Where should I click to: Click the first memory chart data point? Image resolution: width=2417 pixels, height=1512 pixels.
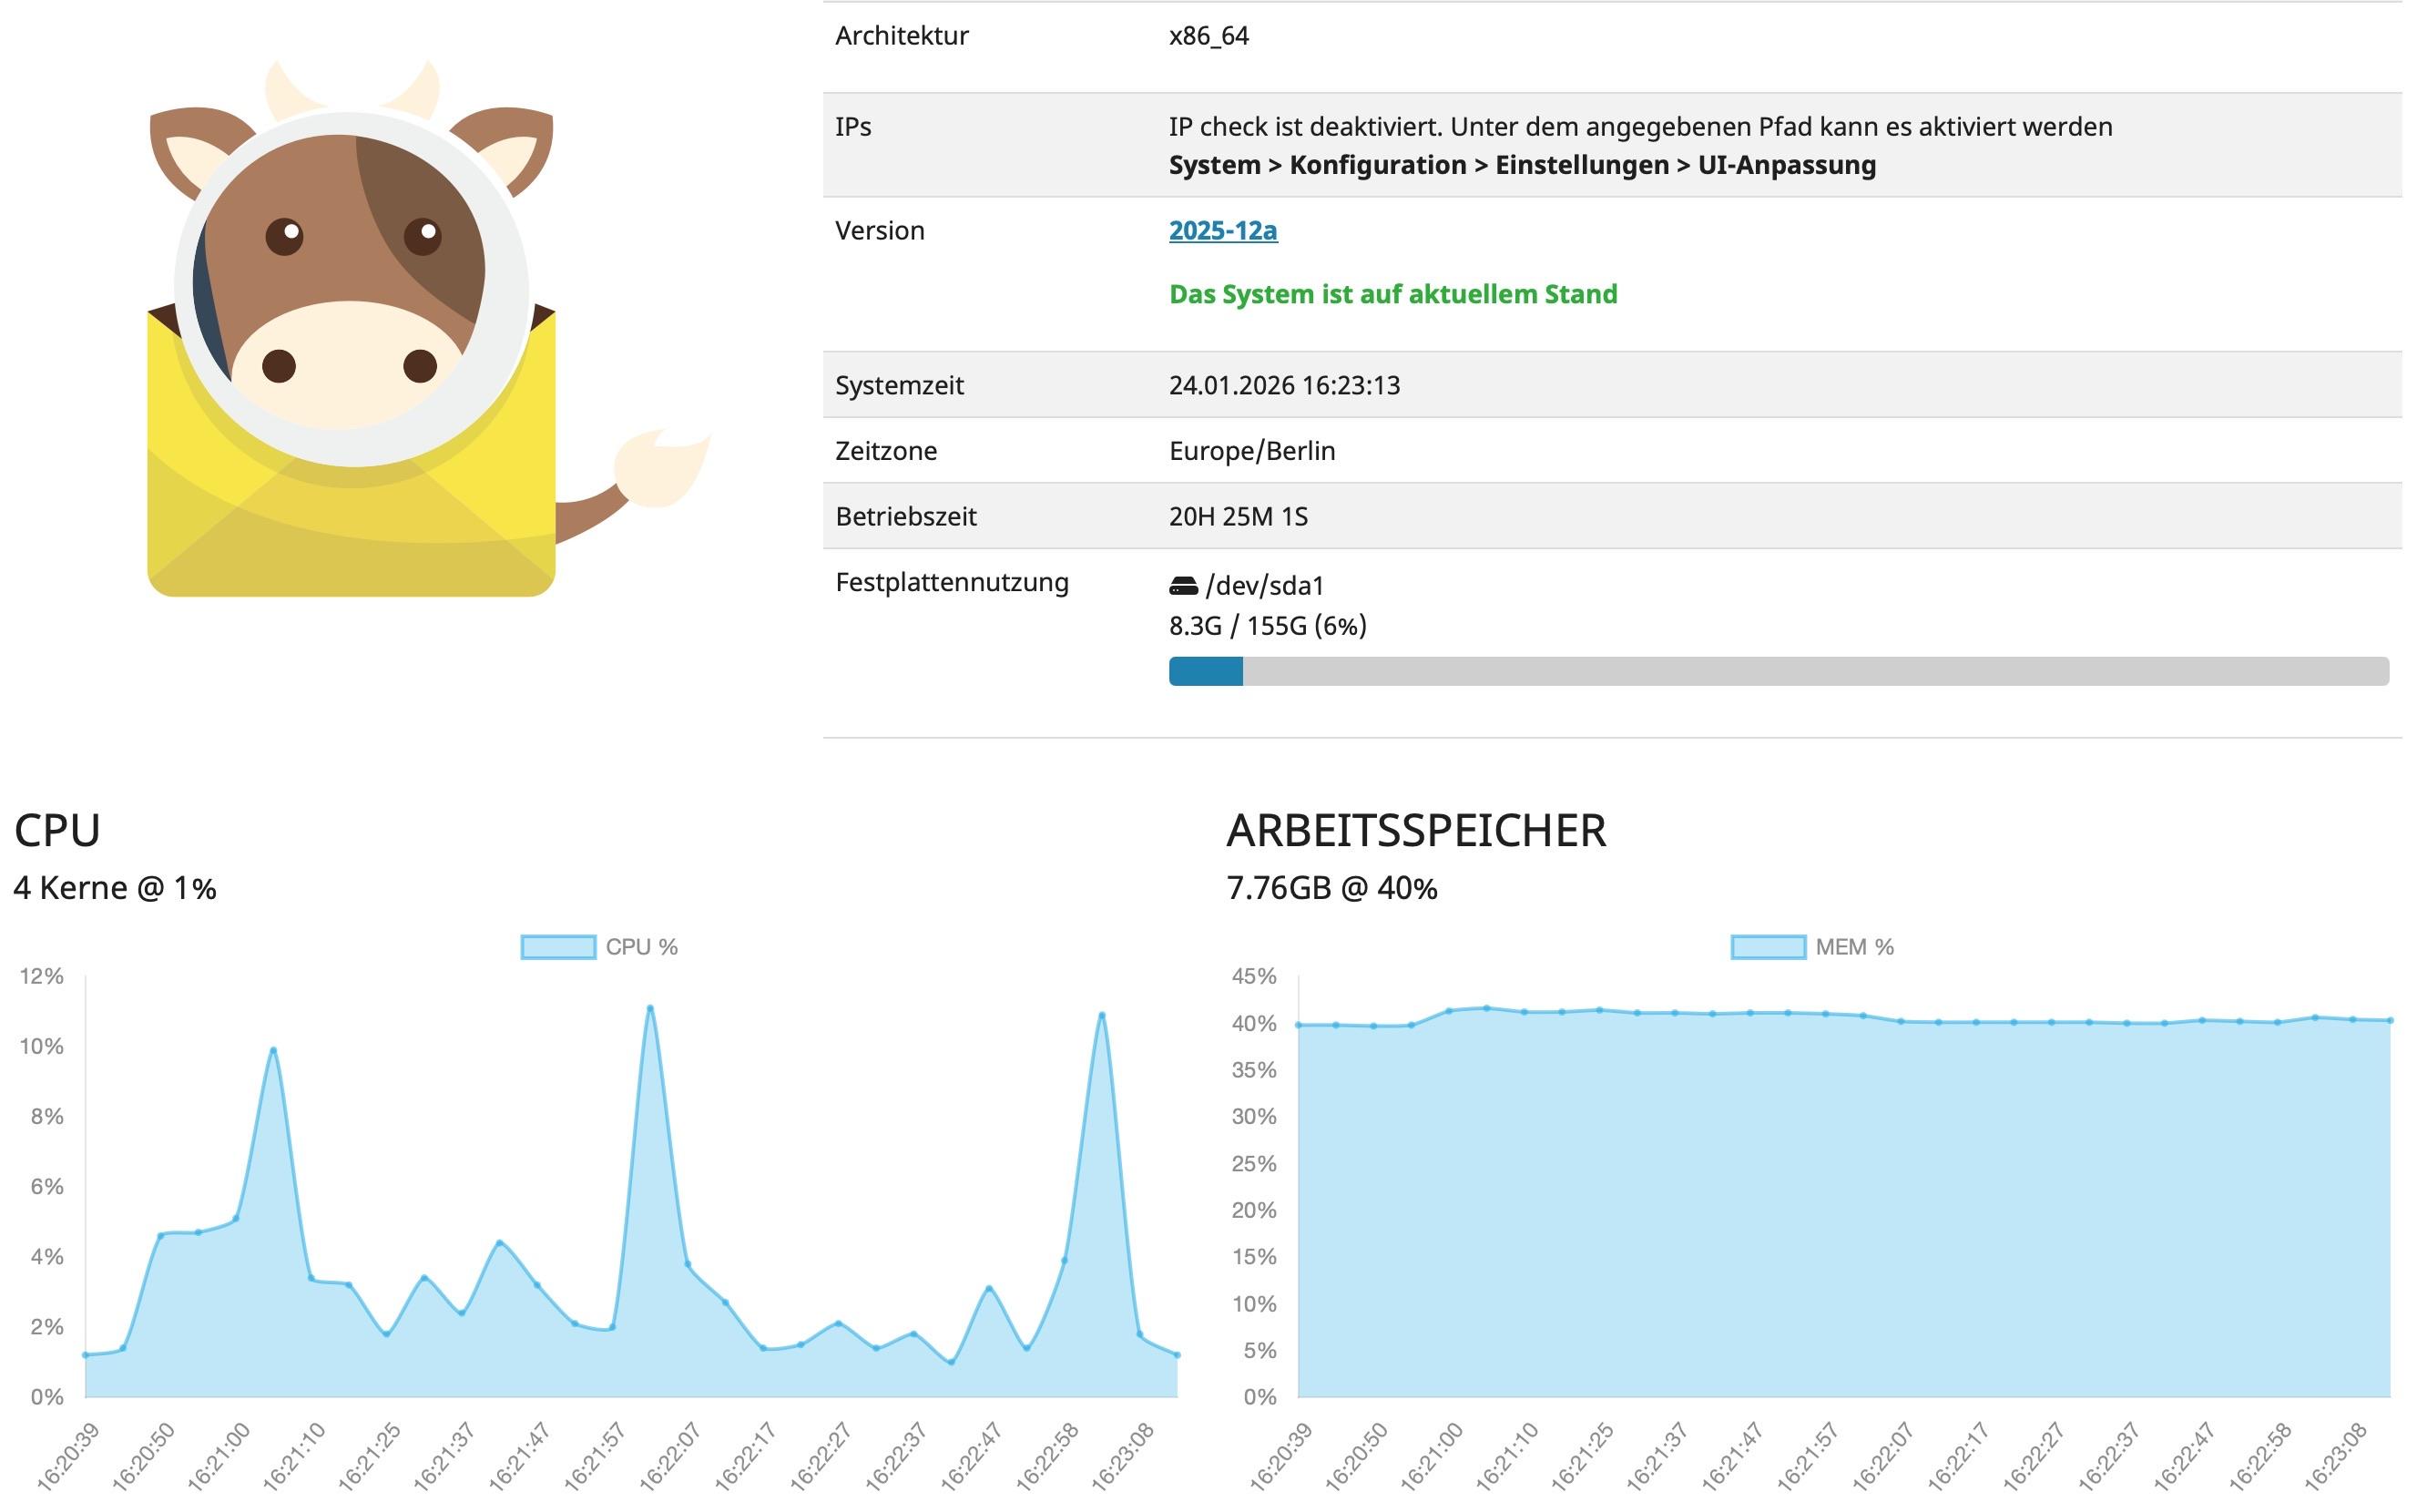tap(1299, 1025)
